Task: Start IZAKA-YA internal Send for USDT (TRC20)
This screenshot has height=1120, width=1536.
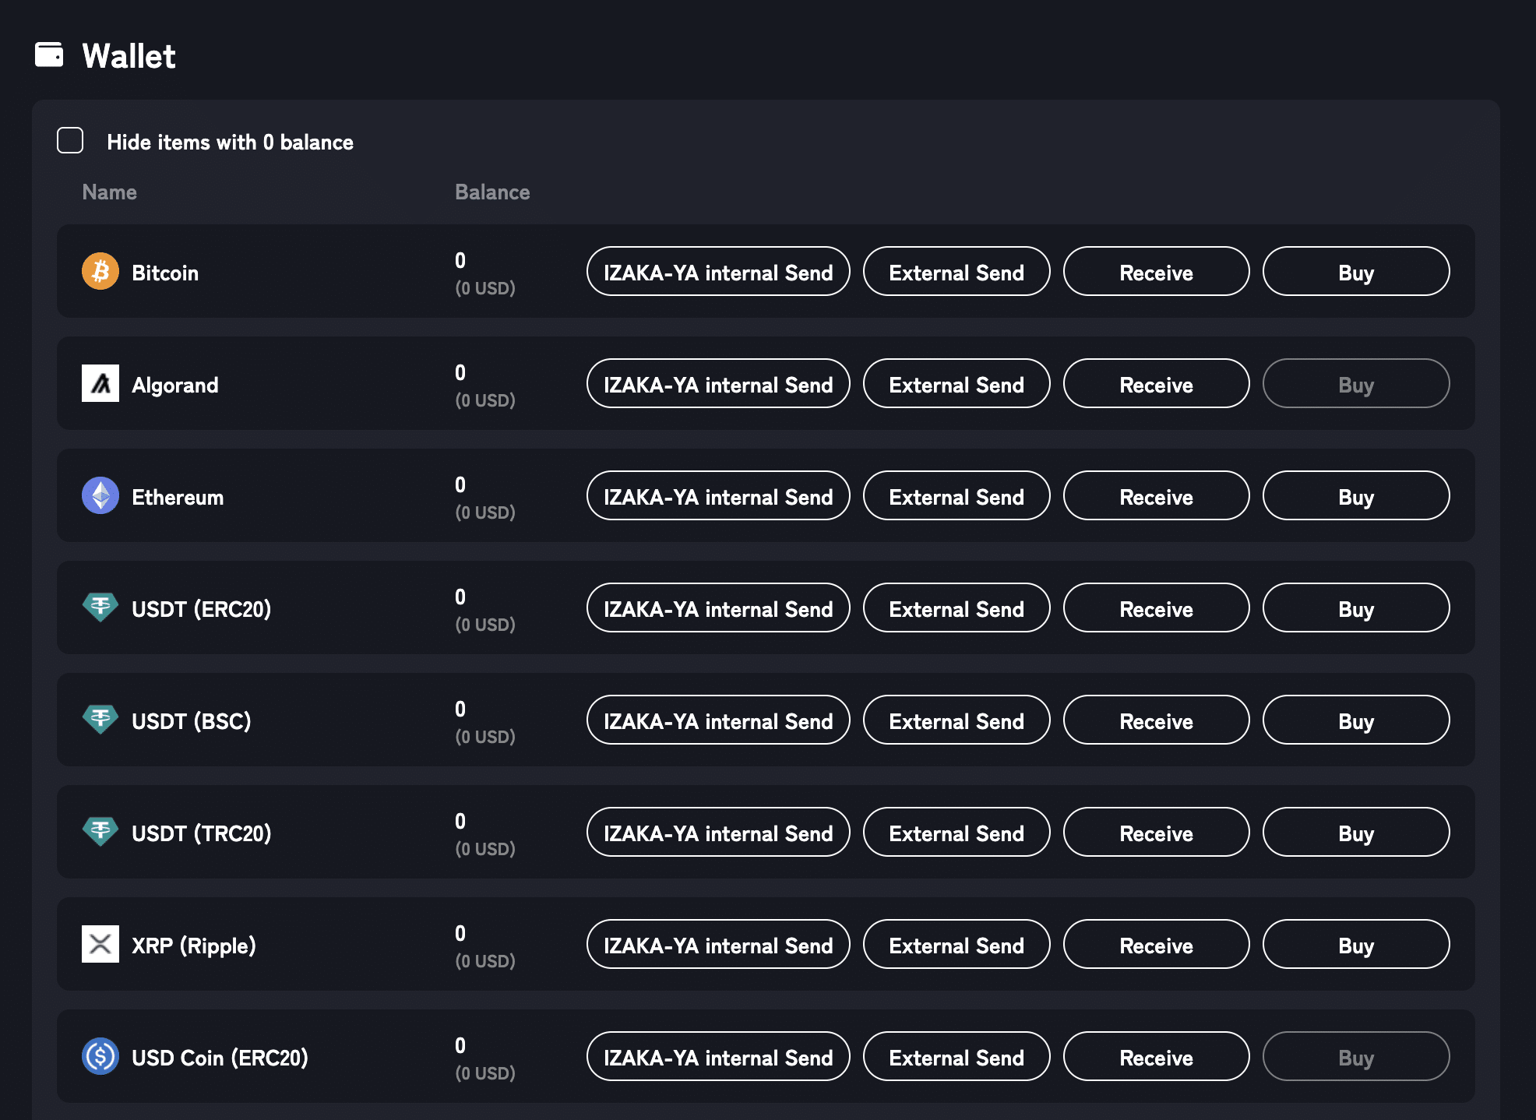Action: click(717, 833)
